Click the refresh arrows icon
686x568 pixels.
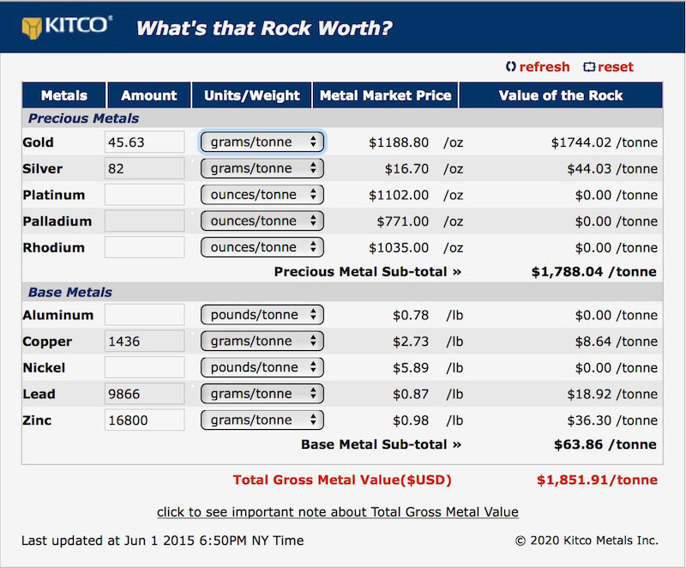tap(510, 67)
